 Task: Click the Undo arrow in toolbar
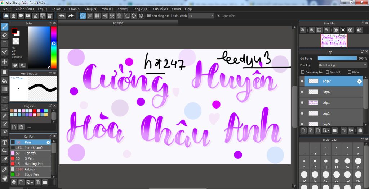click(x=62, y=16)
